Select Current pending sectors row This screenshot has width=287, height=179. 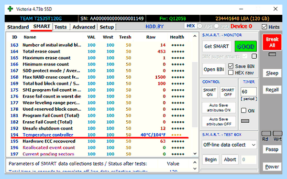click(99, 154)
